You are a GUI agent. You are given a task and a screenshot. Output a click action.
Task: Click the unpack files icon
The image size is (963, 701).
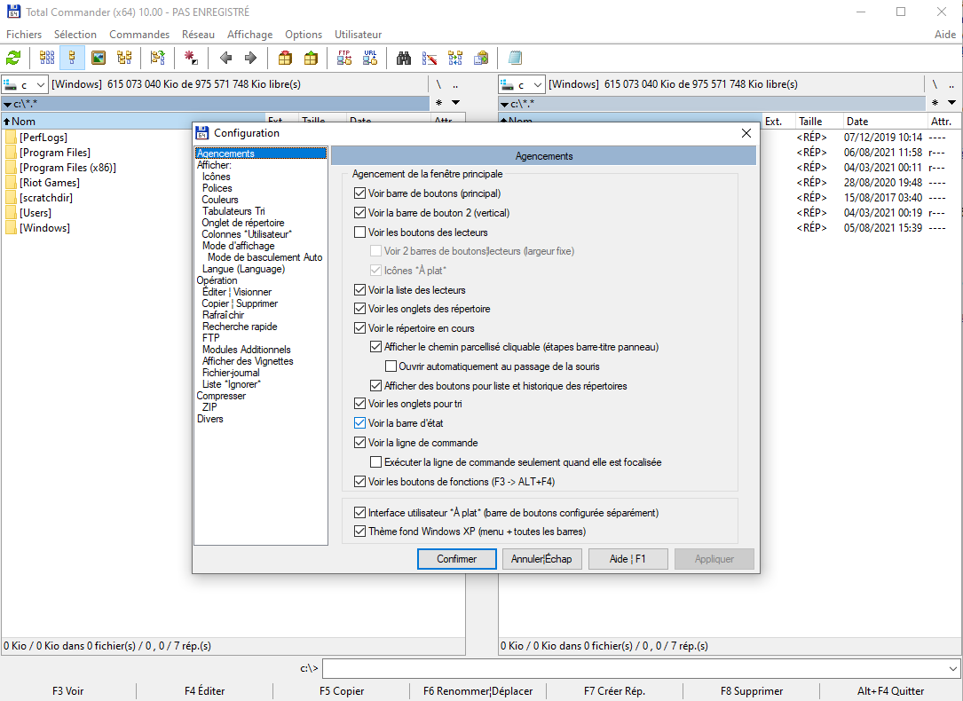pyautogui.click(x=312, y=59)
